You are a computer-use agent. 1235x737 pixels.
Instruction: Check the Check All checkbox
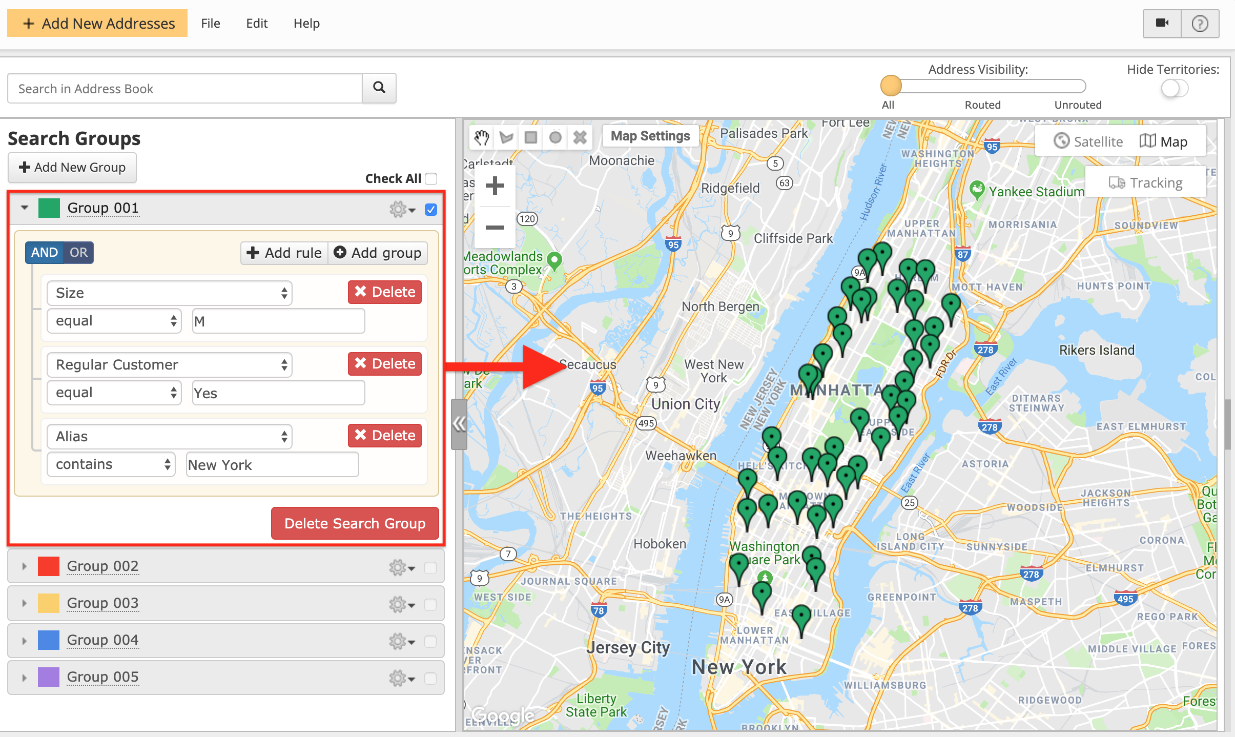tap(431, 179)
